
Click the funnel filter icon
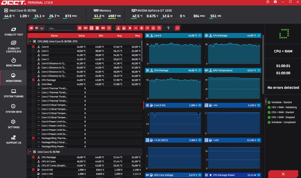pyautogui.click(x=168, y=28)
